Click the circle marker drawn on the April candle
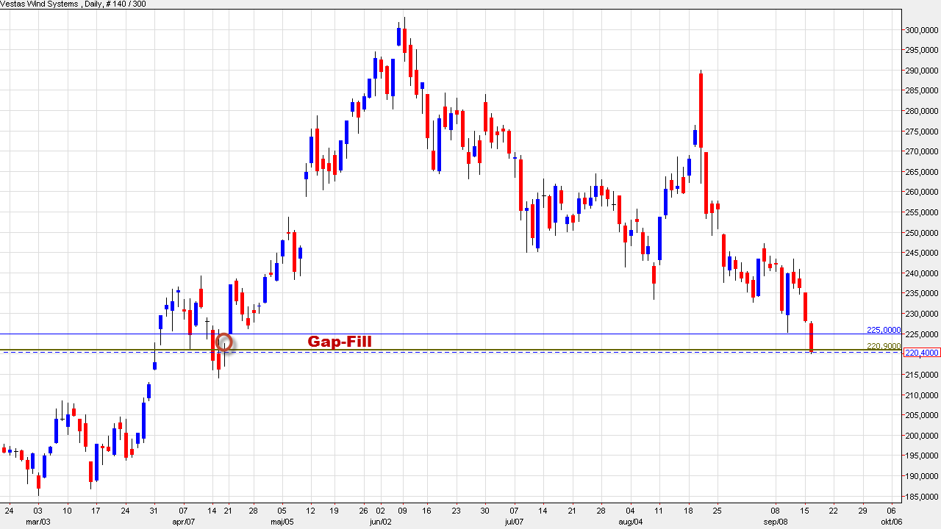The height and width of the screenshot is (529, 941). click(x=225, y=342)
